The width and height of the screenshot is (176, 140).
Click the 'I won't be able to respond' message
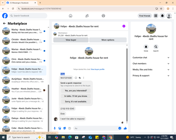73,119
